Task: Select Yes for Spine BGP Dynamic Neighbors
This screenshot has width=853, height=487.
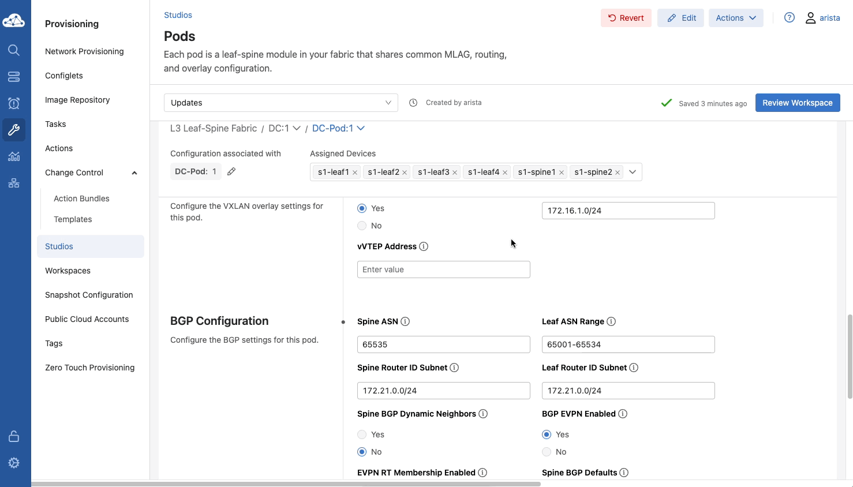Action: tap(362, 434)
